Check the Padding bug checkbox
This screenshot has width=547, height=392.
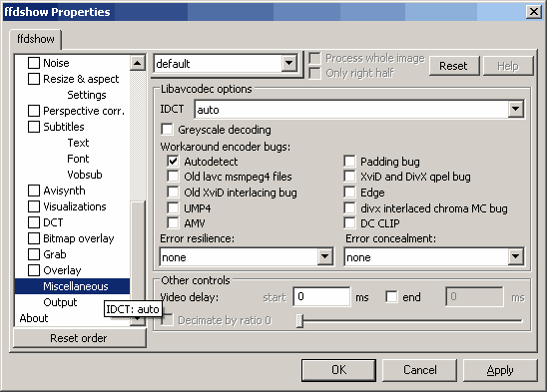coord(349,162)
